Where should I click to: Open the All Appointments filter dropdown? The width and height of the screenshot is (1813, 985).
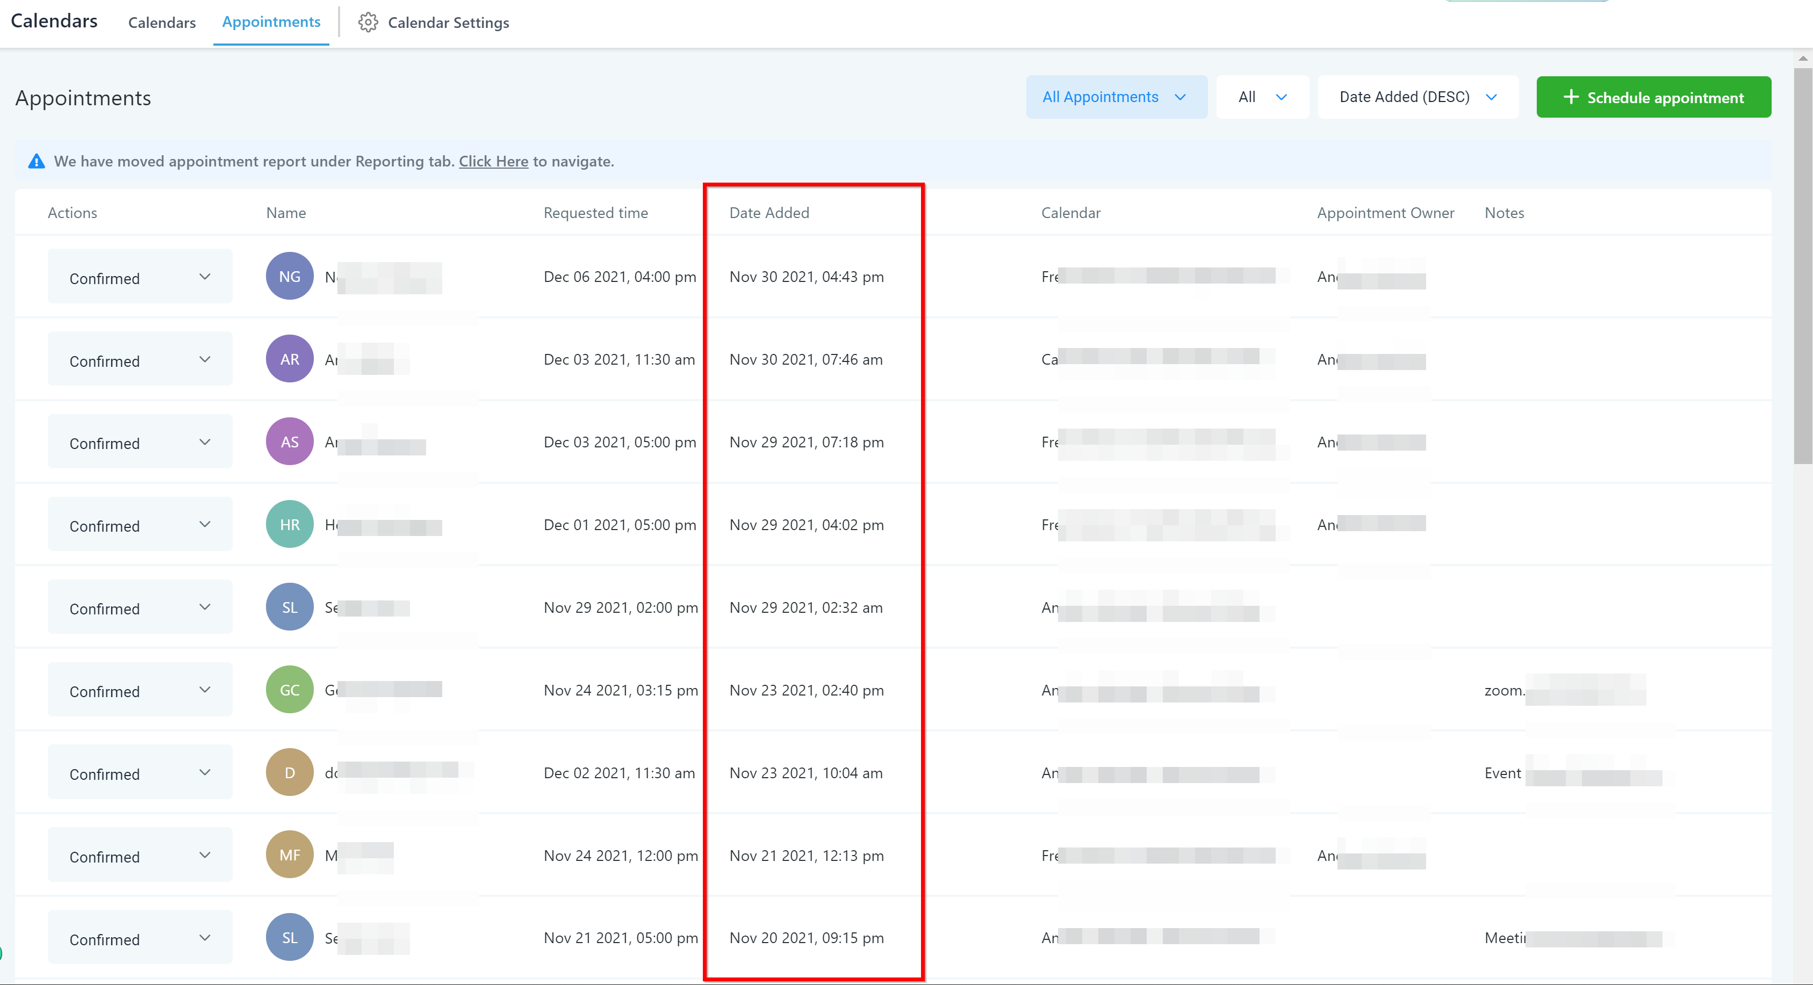coord(1116,97)
